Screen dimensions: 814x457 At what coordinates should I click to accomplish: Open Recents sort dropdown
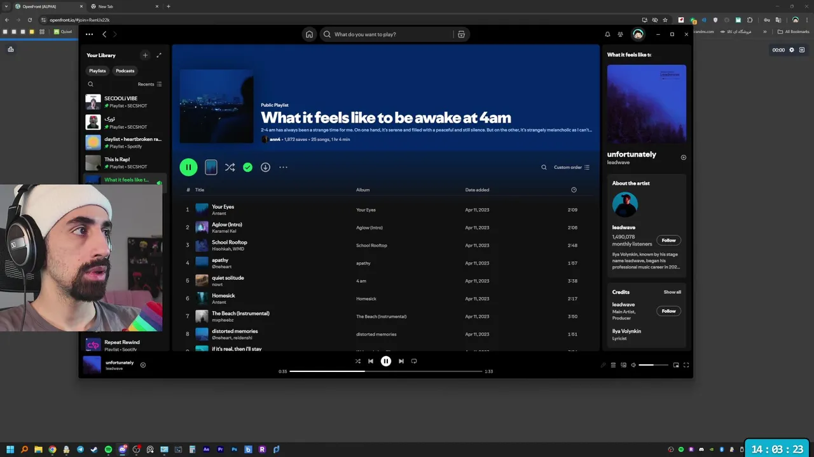(150, 84)
